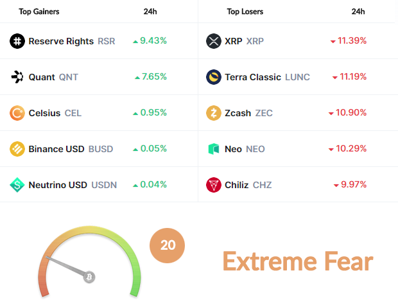398x305 pixels.
Task: Click the Reserve Rights coin icon
Action: [x=17, y=41]
